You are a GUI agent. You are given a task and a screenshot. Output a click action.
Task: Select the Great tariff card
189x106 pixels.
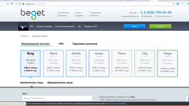click(99, 64)
